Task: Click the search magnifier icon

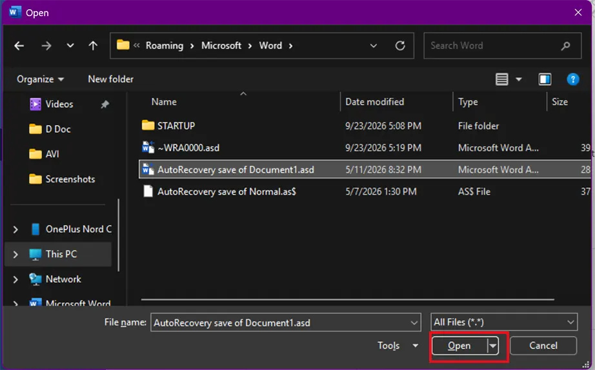Action: (565, 46)
